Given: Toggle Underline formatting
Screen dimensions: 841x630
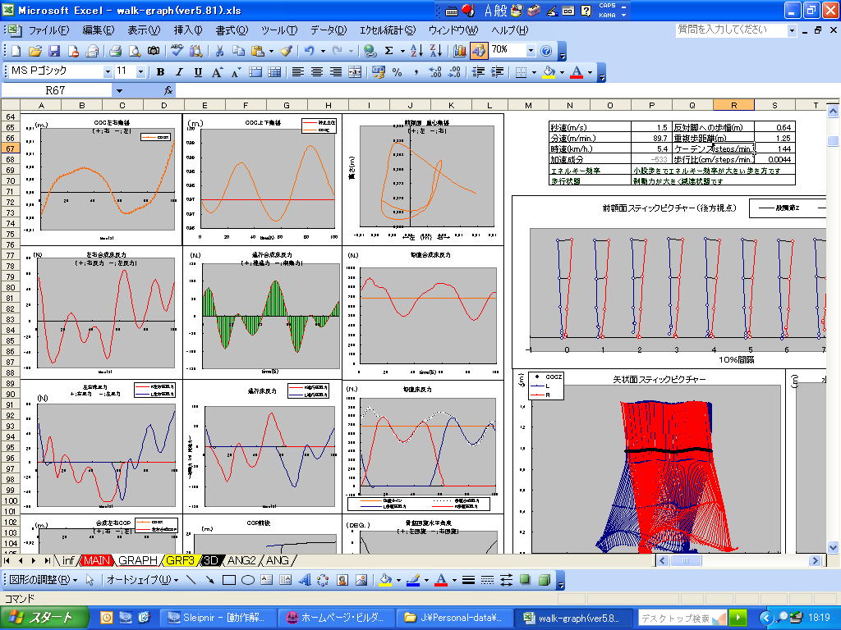Looking at the screenshot, I should [x=198, y=72].
